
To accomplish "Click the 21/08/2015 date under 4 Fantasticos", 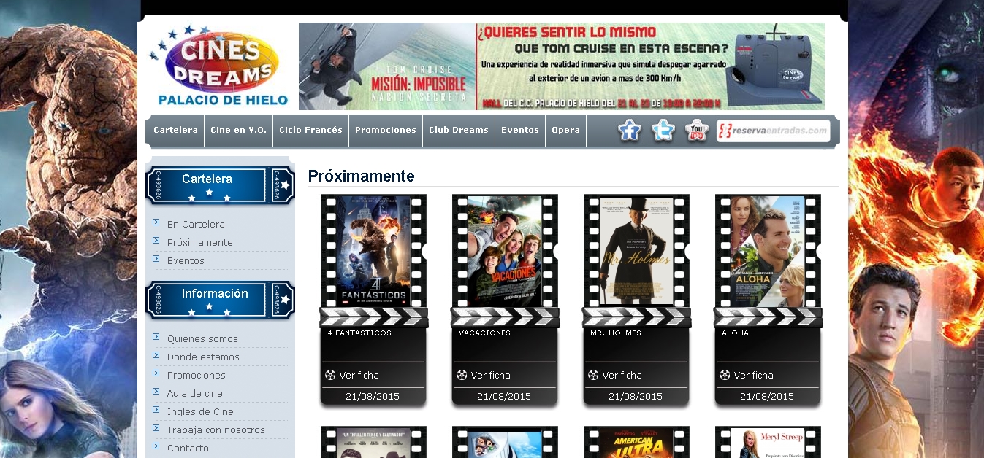I will pos(373,397).
